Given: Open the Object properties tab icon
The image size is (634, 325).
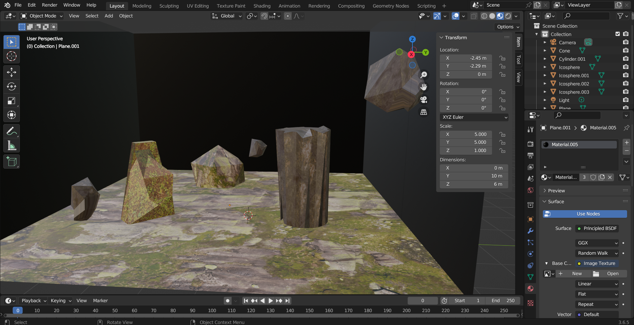Looking at the screenshot, I should 530,219.
